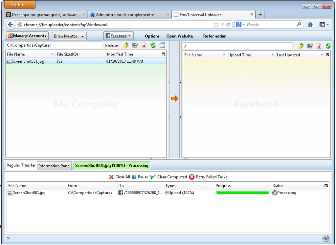Viewport: 336px width, 245px height.
Task: Bookmark this page with star icon
Action: pyautogui.click(x=216, y=25)
